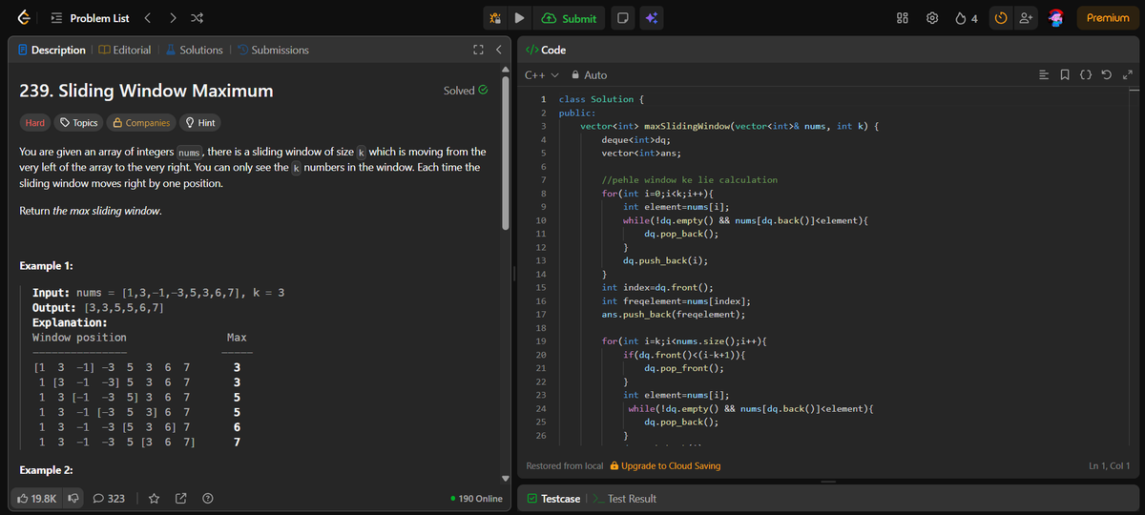Maximize the description panel
This screenshot has height=515, width=1145.
(x=478, y=50)
